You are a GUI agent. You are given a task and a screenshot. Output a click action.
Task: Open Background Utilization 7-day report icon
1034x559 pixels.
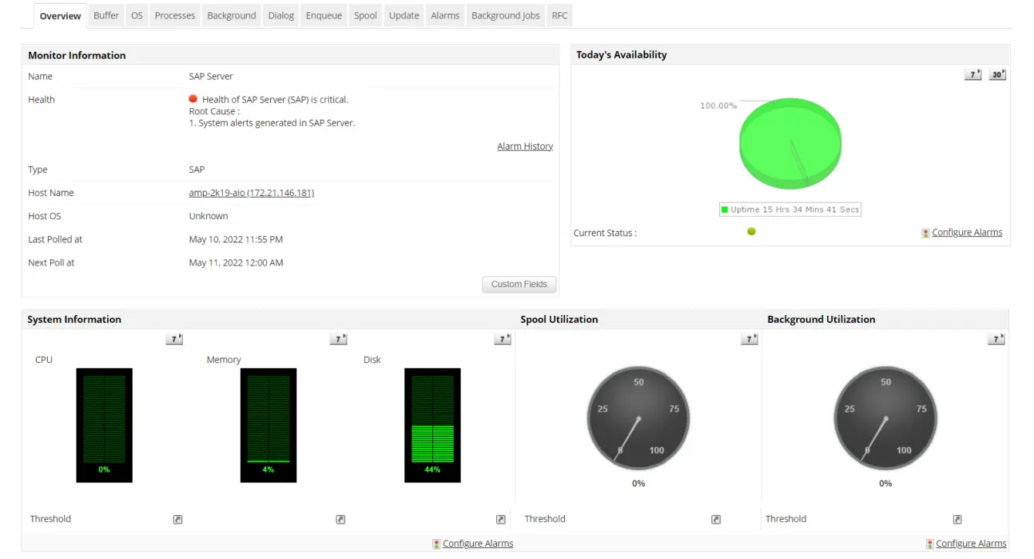pos(995,338)
